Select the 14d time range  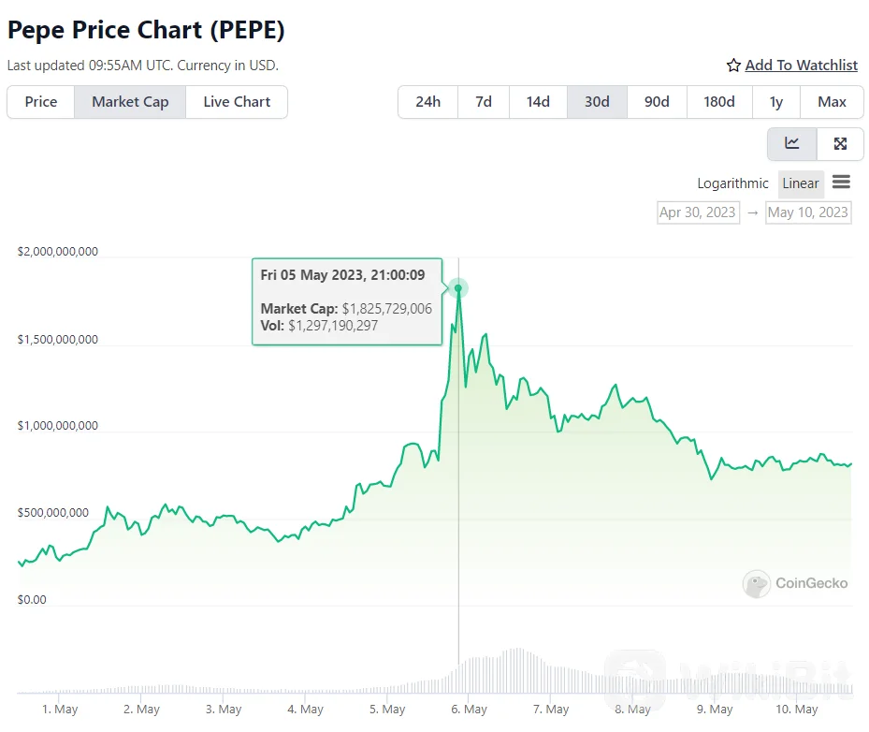[538, 102]
